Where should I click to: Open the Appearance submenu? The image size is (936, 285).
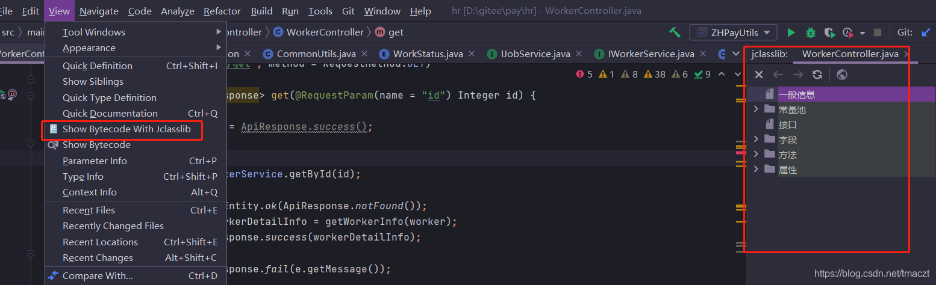(x=136, y=48)
